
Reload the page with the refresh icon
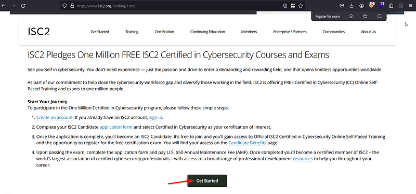23,6
